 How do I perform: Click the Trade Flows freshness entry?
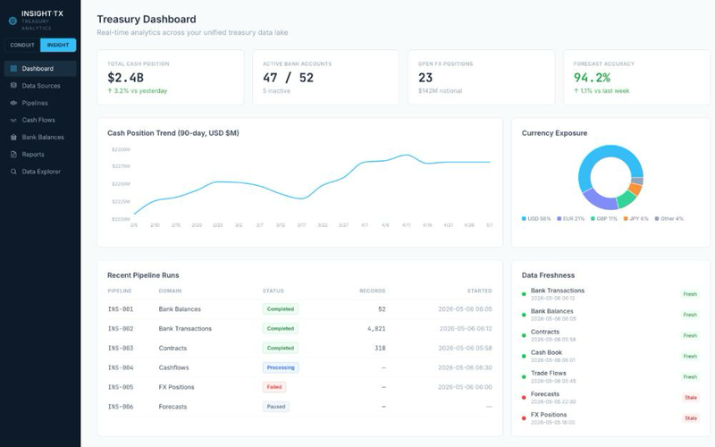[610, 376]
